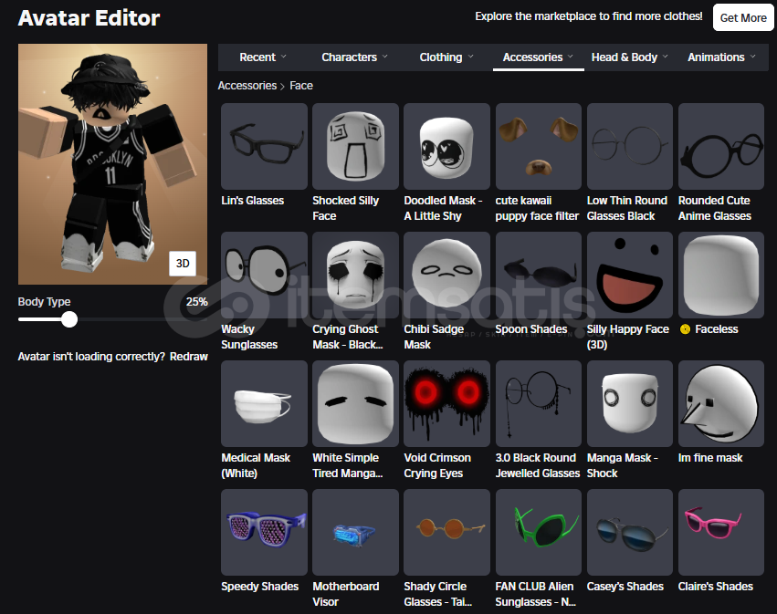Open the Characters tab

354,57
